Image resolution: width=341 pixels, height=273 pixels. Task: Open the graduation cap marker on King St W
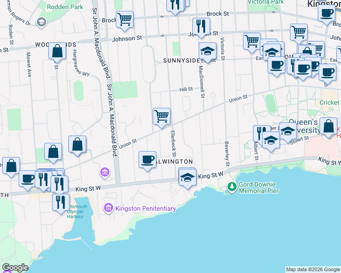click(x=187, y=179)
